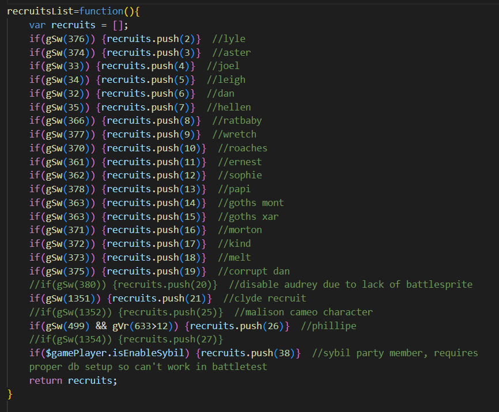Click the 'function' keyword
Image resolution: width=499 pixels, height=412 pixels.
101,11
